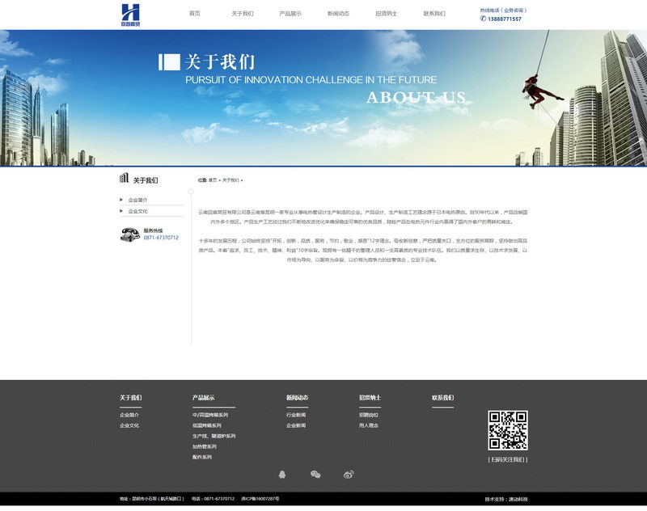Image resolution: width=647 pixels, height=511 pixels.
Task: Click 首页 in the breadcrumb trail
Action: click(213, 180)
